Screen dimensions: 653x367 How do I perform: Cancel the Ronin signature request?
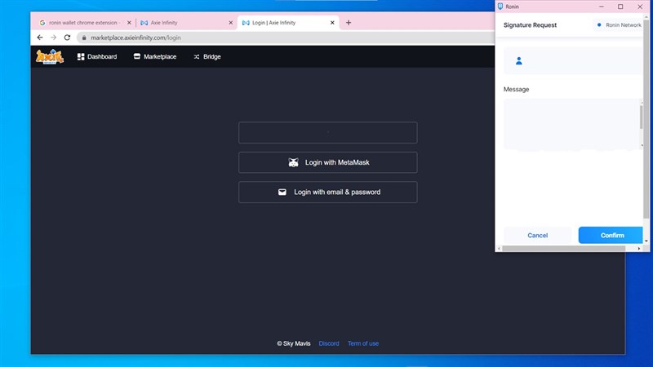click(x=537, y=235)
